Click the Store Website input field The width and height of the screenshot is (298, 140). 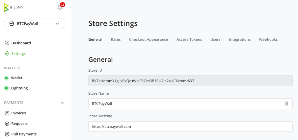tap(190, 127)
